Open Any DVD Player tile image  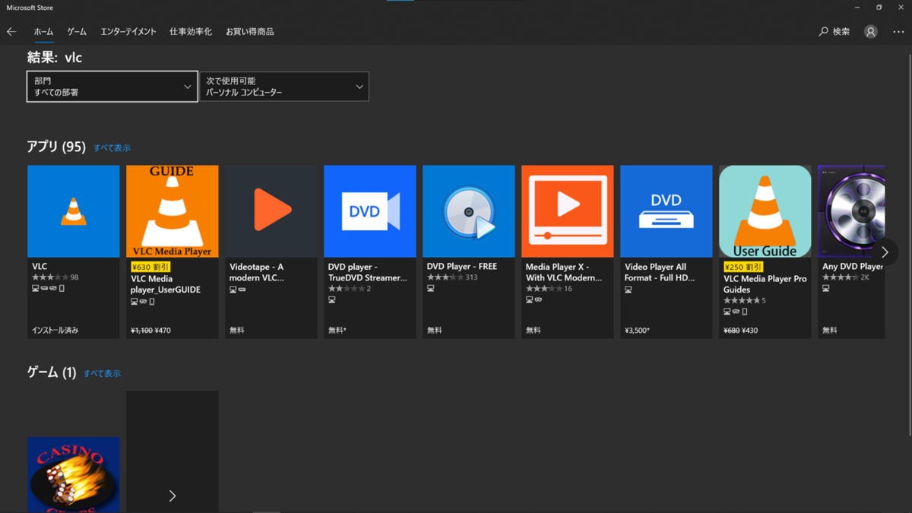(851, 211)
